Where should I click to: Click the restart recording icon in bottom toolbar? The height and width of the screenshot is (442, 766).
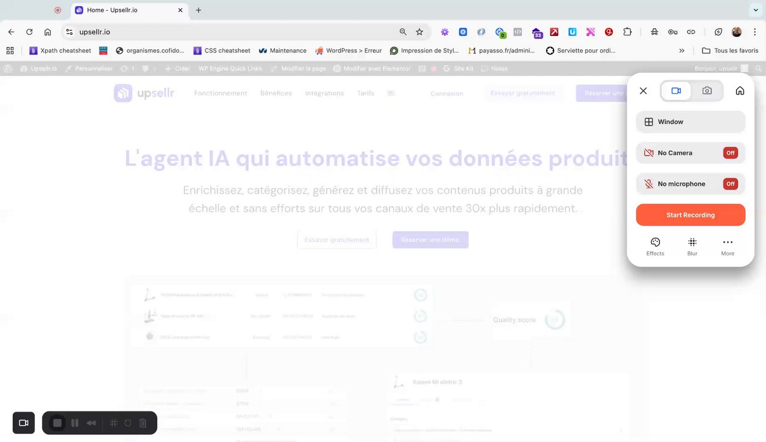click(x=127, y=423)
